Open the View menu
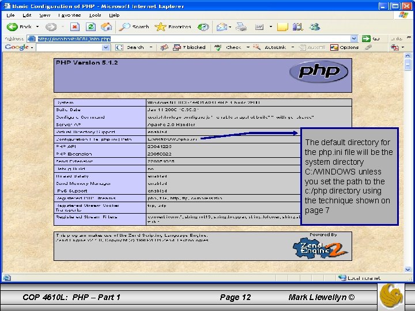Viewport: 415px width, 311px height. [45, 16]
